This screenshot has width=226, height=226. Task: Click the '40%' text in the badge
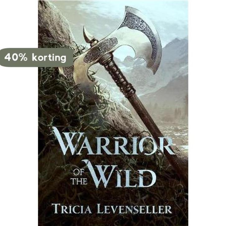point(16,57)
